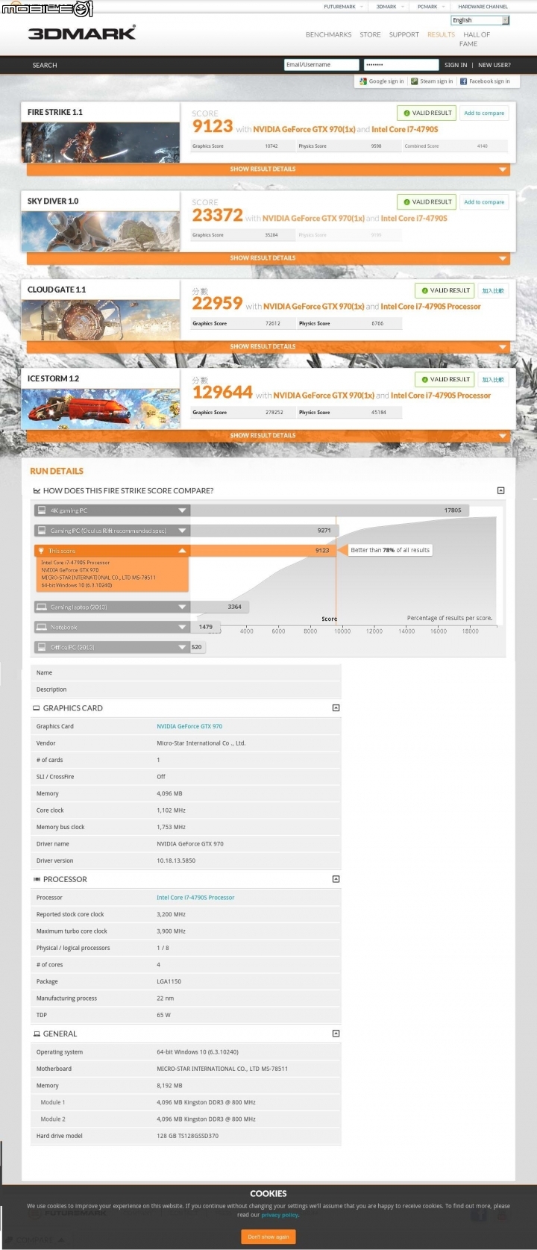537x1250 pixels.
Task: Click the Cloud Gate 1.1 thumbnail image
Action: point(100,320)
